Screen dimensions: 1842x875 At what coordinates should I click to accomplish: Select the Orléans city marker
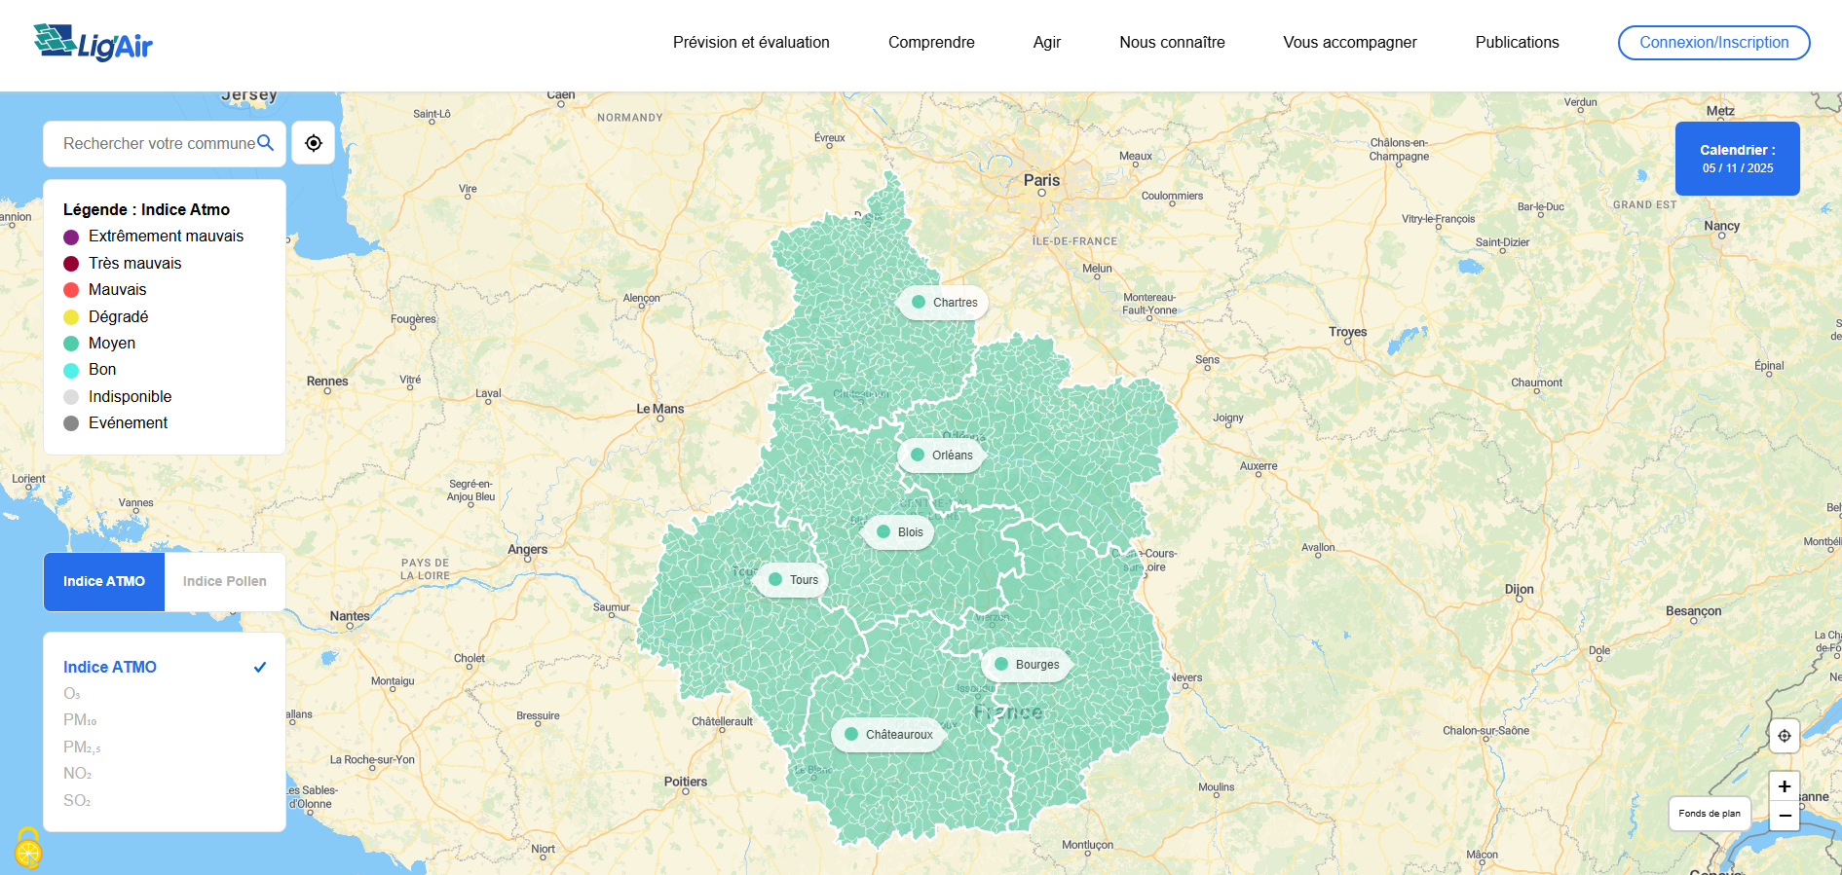pyautogui.click(x=941, y=456)
